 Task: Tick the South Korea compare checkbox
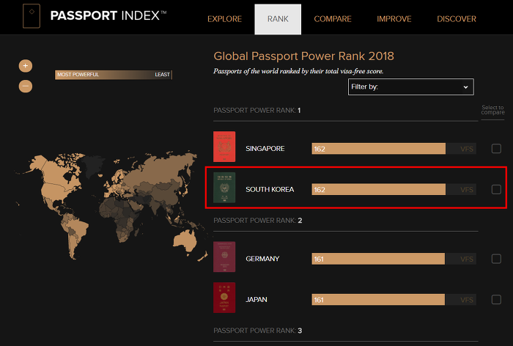[496, 190]
